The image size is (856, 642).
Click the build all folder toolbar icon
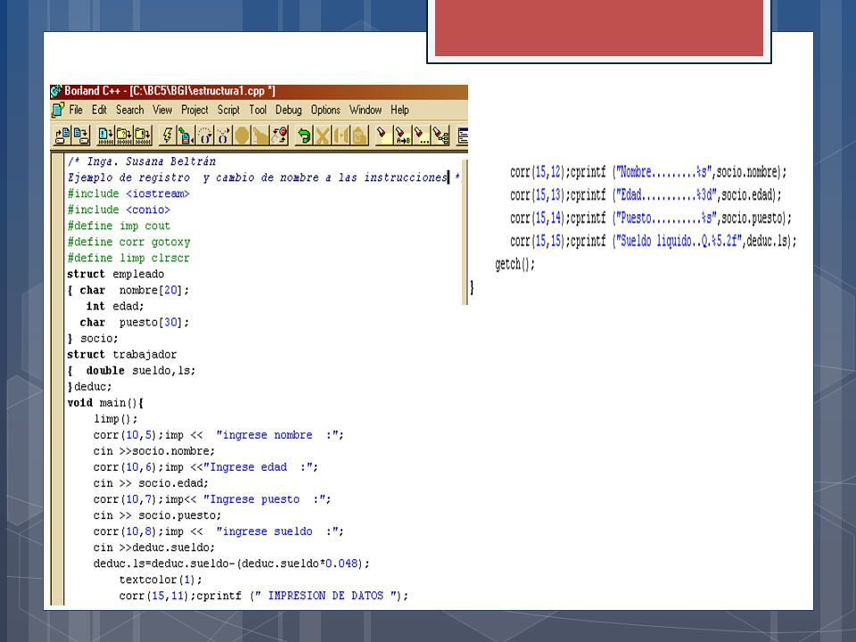click(143, 135)
